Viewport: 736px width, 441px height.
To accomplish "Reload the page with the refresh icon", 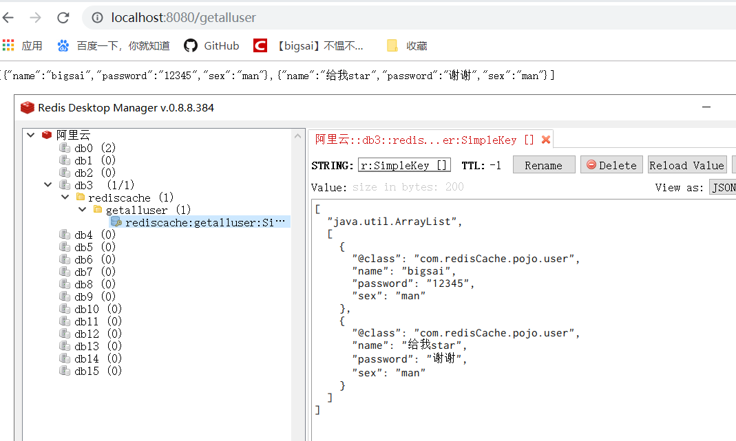I will (63, 18).
